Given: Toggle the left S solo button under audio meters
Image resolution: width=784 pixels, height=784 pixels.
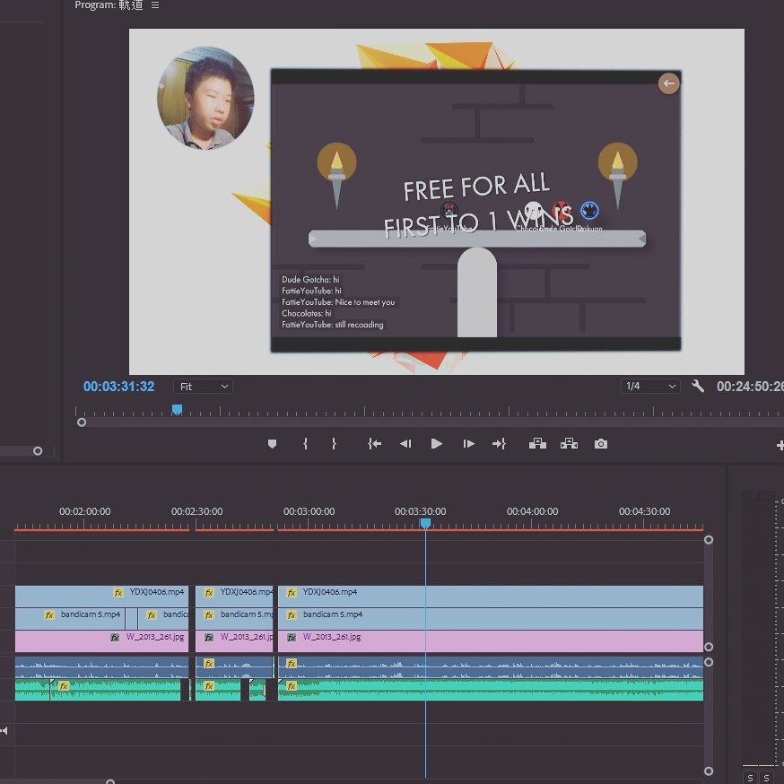Looking at the screenshot, I should tap(750, 778).
